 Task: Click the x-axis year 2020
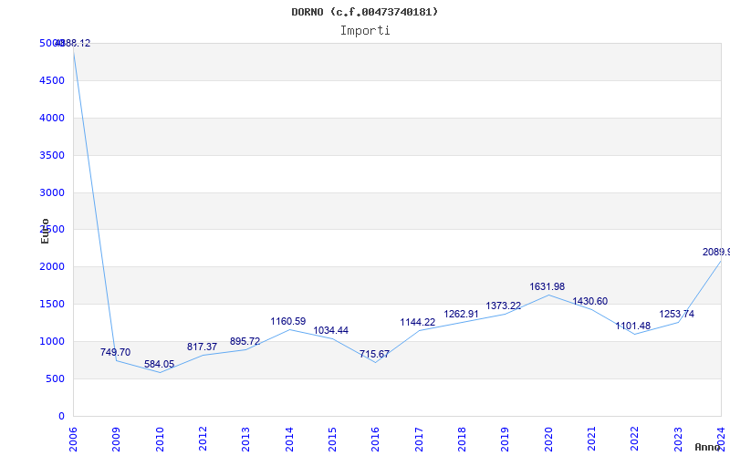click(548, 440)
